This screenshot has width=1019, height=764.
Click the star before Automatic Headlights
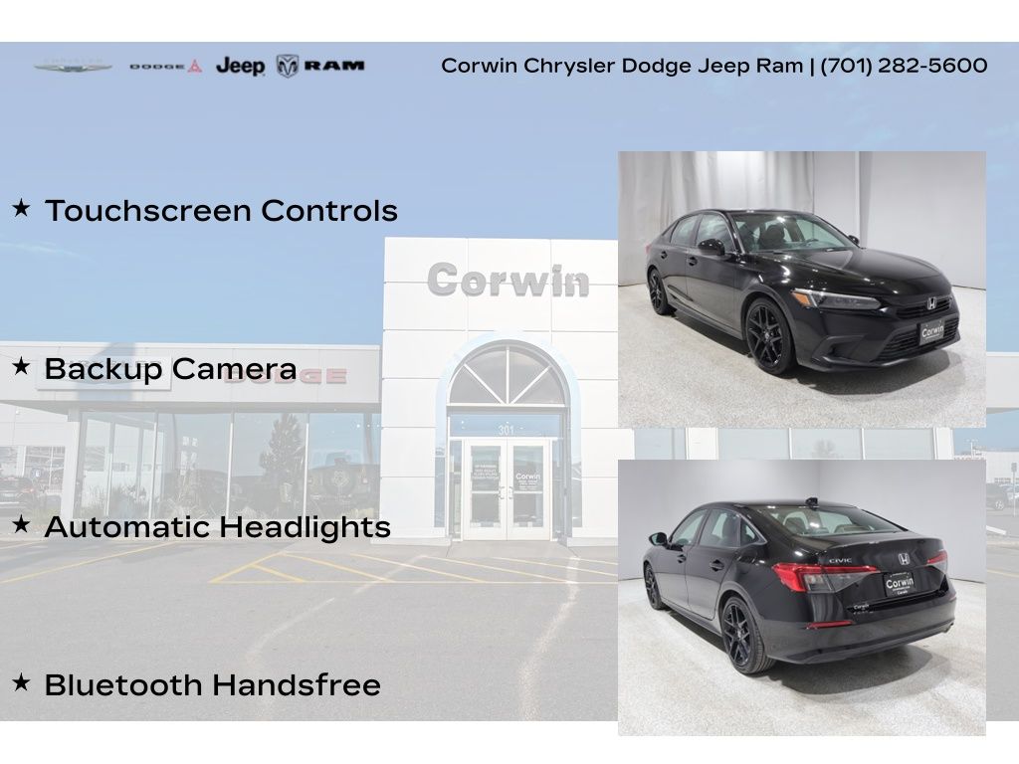pyautogui.click(x=21, y=524)
